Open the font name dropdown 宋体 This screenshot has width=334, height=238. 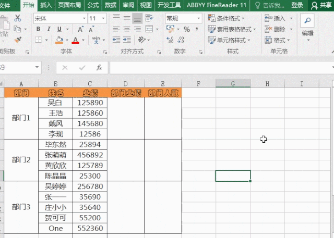85,18
